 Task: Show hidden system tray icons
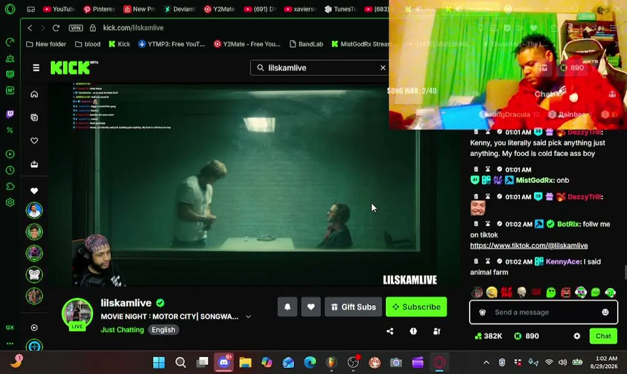point(486,363)
